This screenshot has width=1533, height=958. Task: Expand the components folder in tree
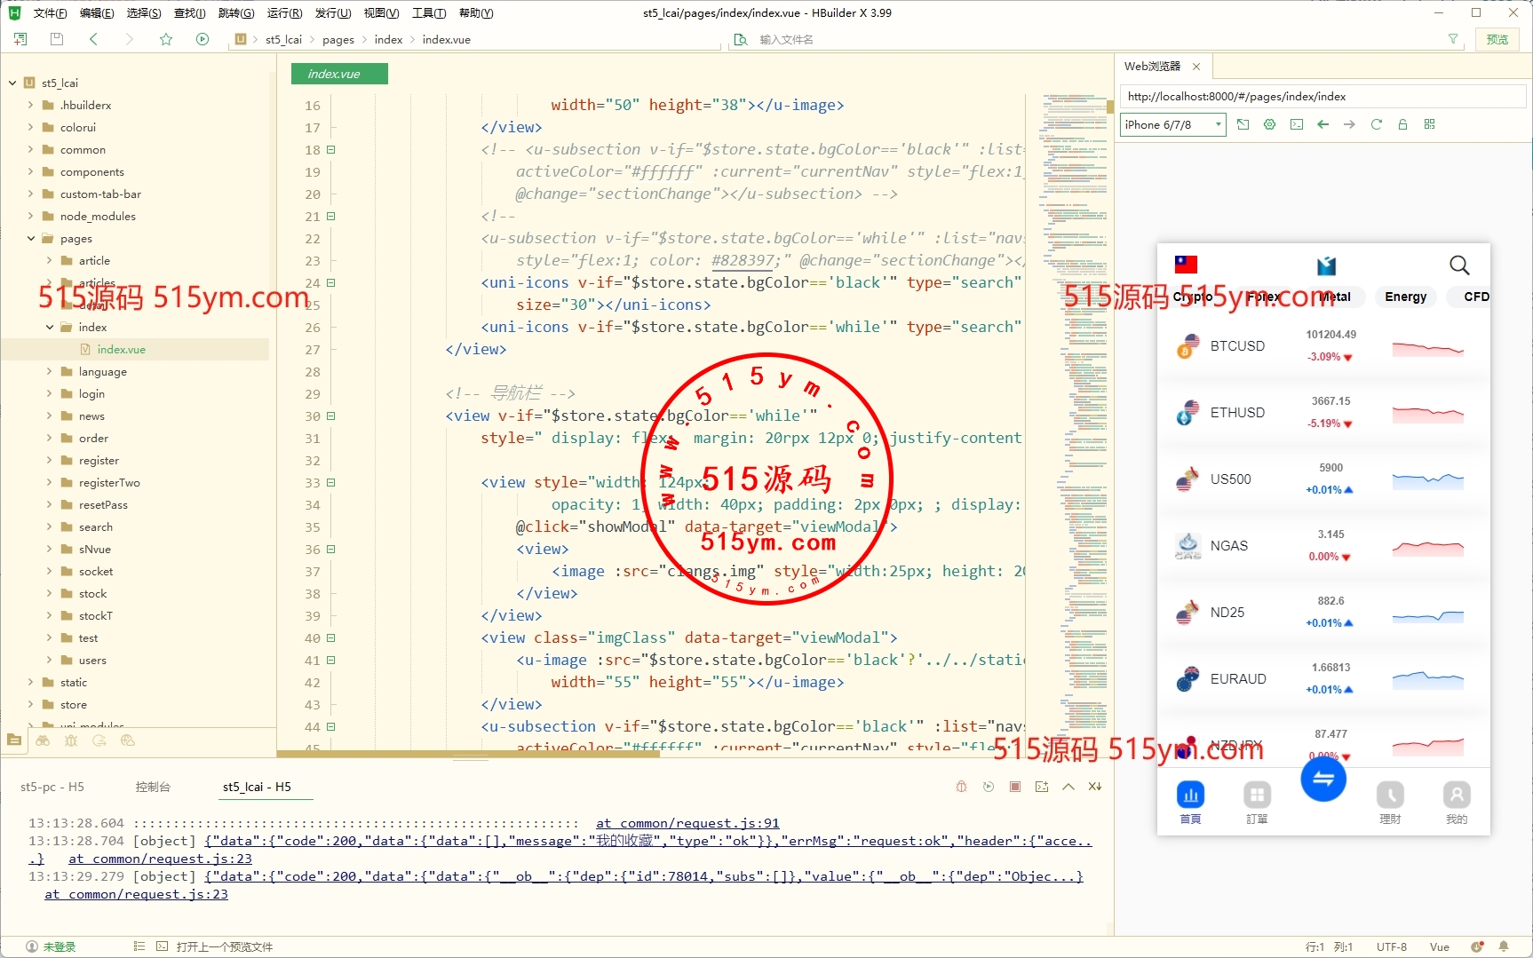(31, 172)
